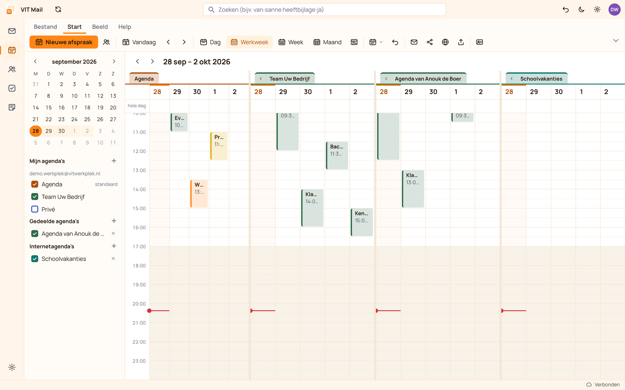Click the export upload icon in toolbar
Screen dimensions: 625x390
461,42
